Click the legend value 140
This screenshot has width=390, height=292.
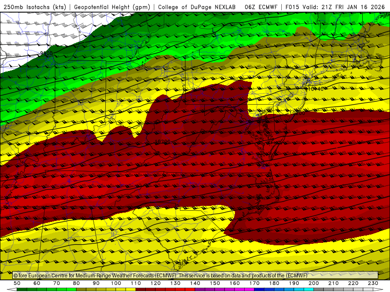click(x=195, y=283)
